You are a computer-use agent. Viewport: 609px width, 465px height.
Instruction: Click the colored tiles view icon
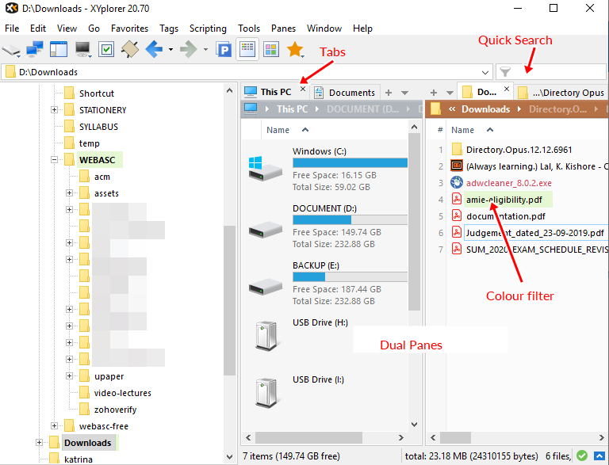click(271, 50)
